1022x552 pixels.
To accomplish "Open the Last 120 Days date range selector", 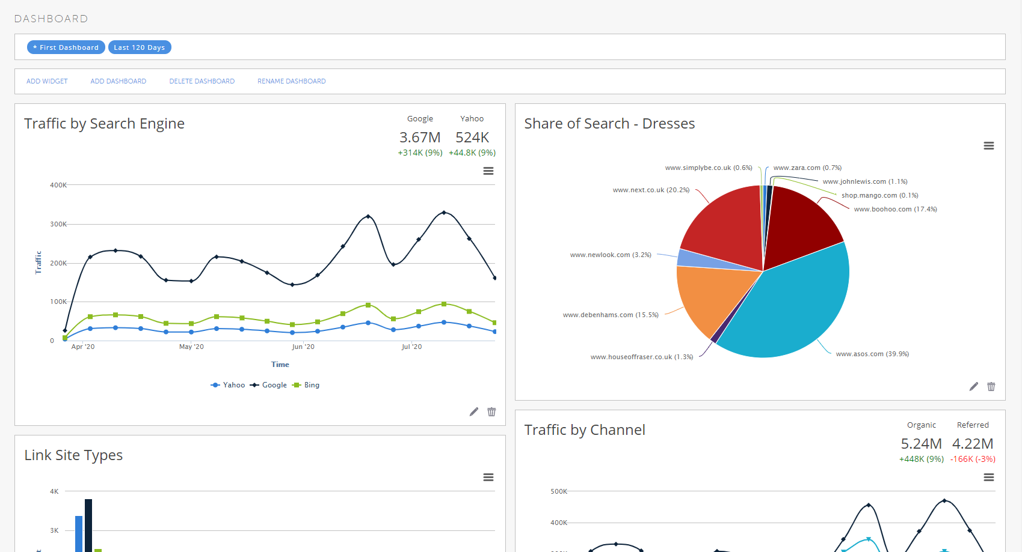I will 140,47.
